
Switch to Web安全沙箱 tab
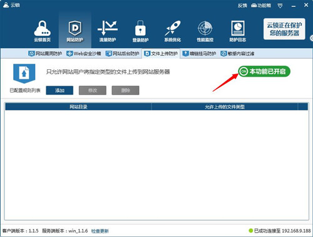tap(84, 54)
